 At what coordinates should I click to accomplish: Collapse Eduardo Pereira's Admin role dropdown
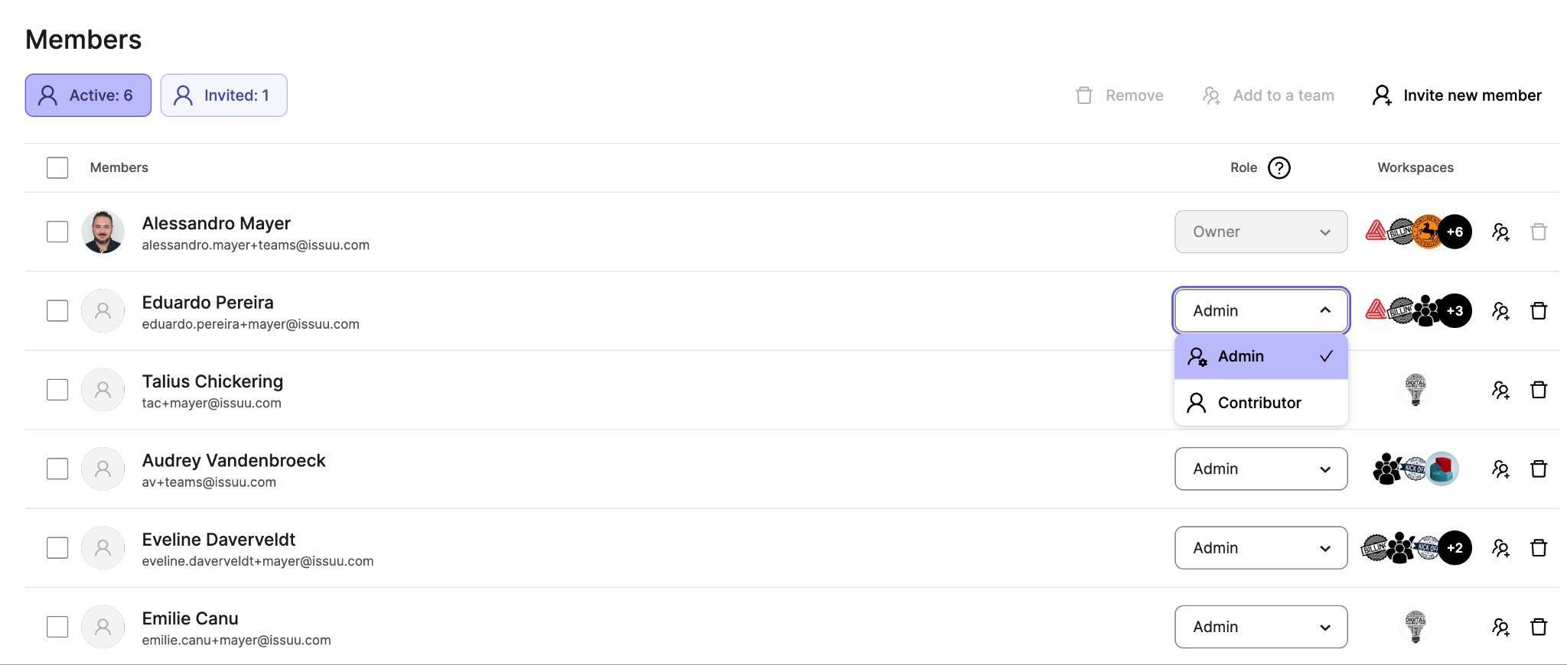1261,310
